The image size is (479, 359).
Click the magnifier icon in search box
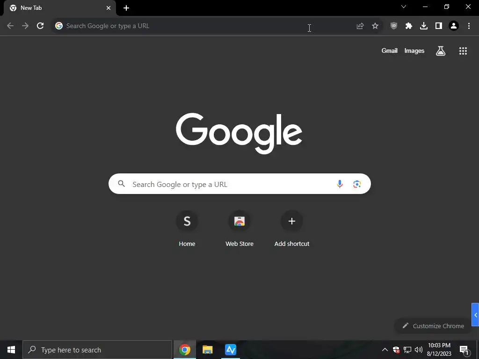click(121, 183)
